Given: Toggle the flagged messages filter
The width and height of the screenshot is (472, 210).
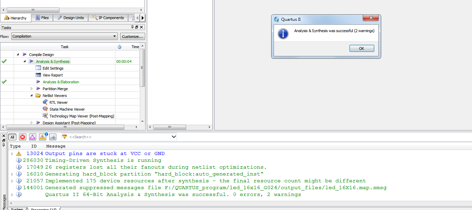Looking at the screenshot, I should click(x=53, y=137).
